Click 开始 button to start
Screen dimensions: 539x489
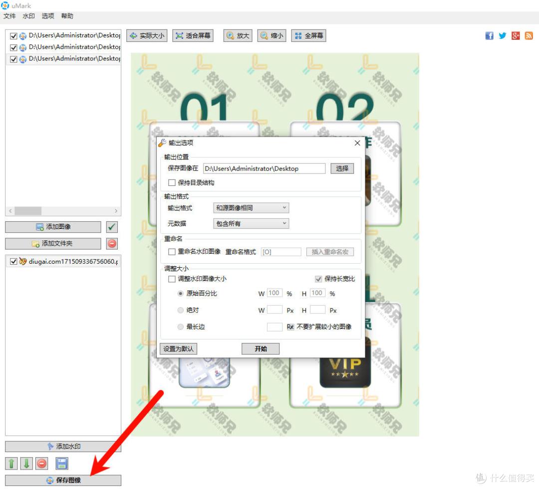[x=261, y=349]
